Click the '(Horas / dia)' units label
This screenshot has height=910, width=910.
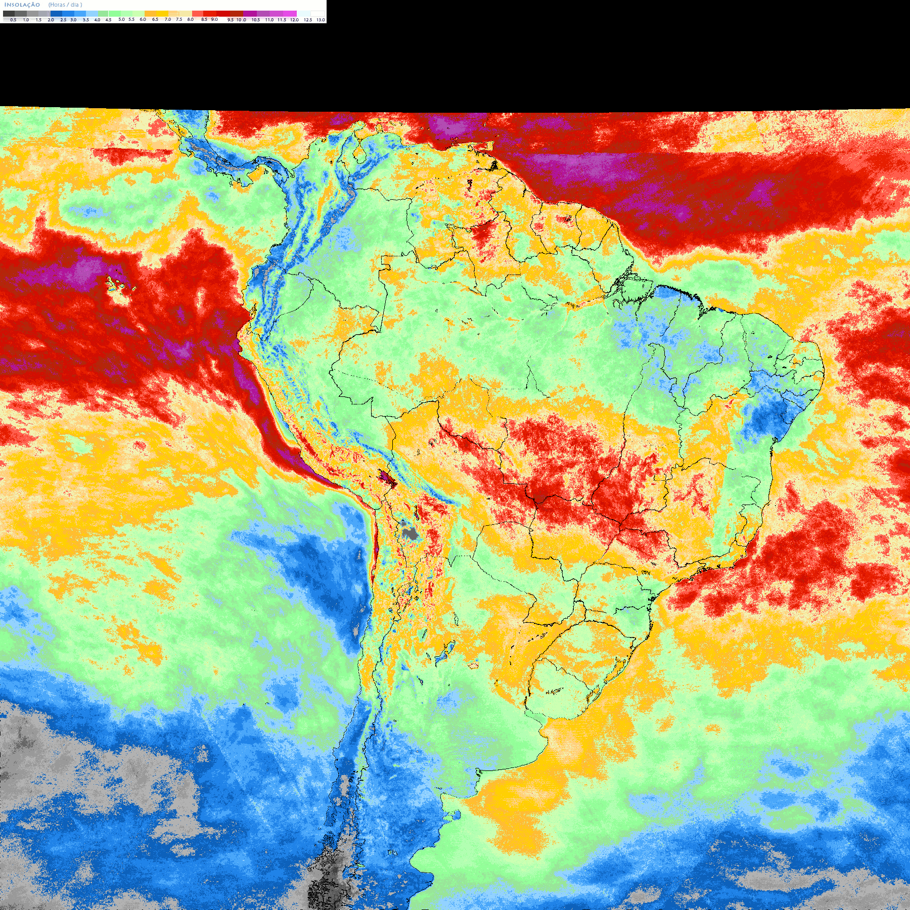(x=65, y=5)
